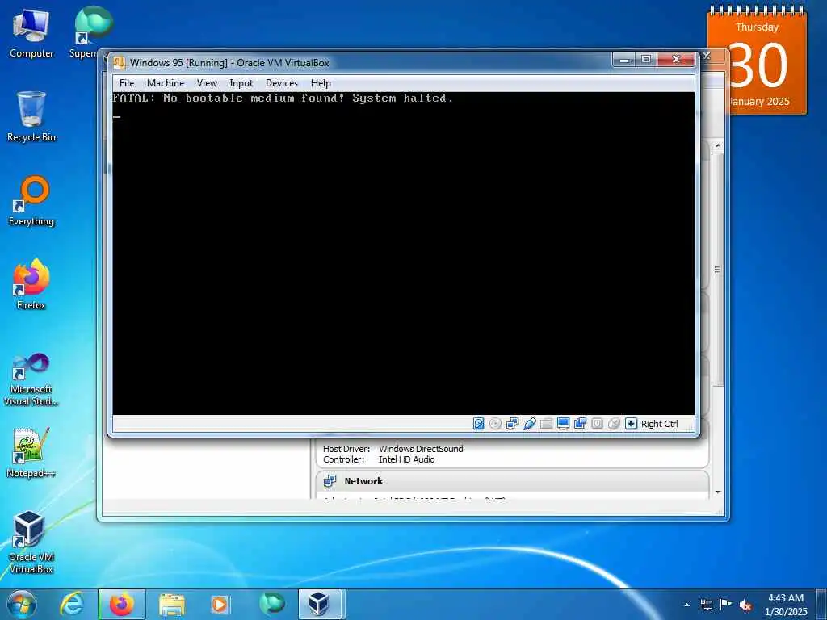Open Windows Explorer from taskbar

point(172,604)
